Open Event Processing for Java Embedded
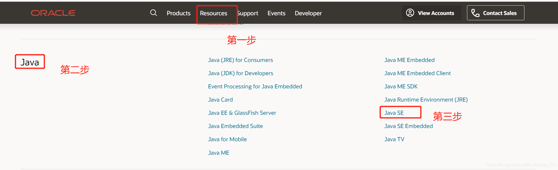The image size is (558, 170). pyautogui.click(x=255, y=86)
